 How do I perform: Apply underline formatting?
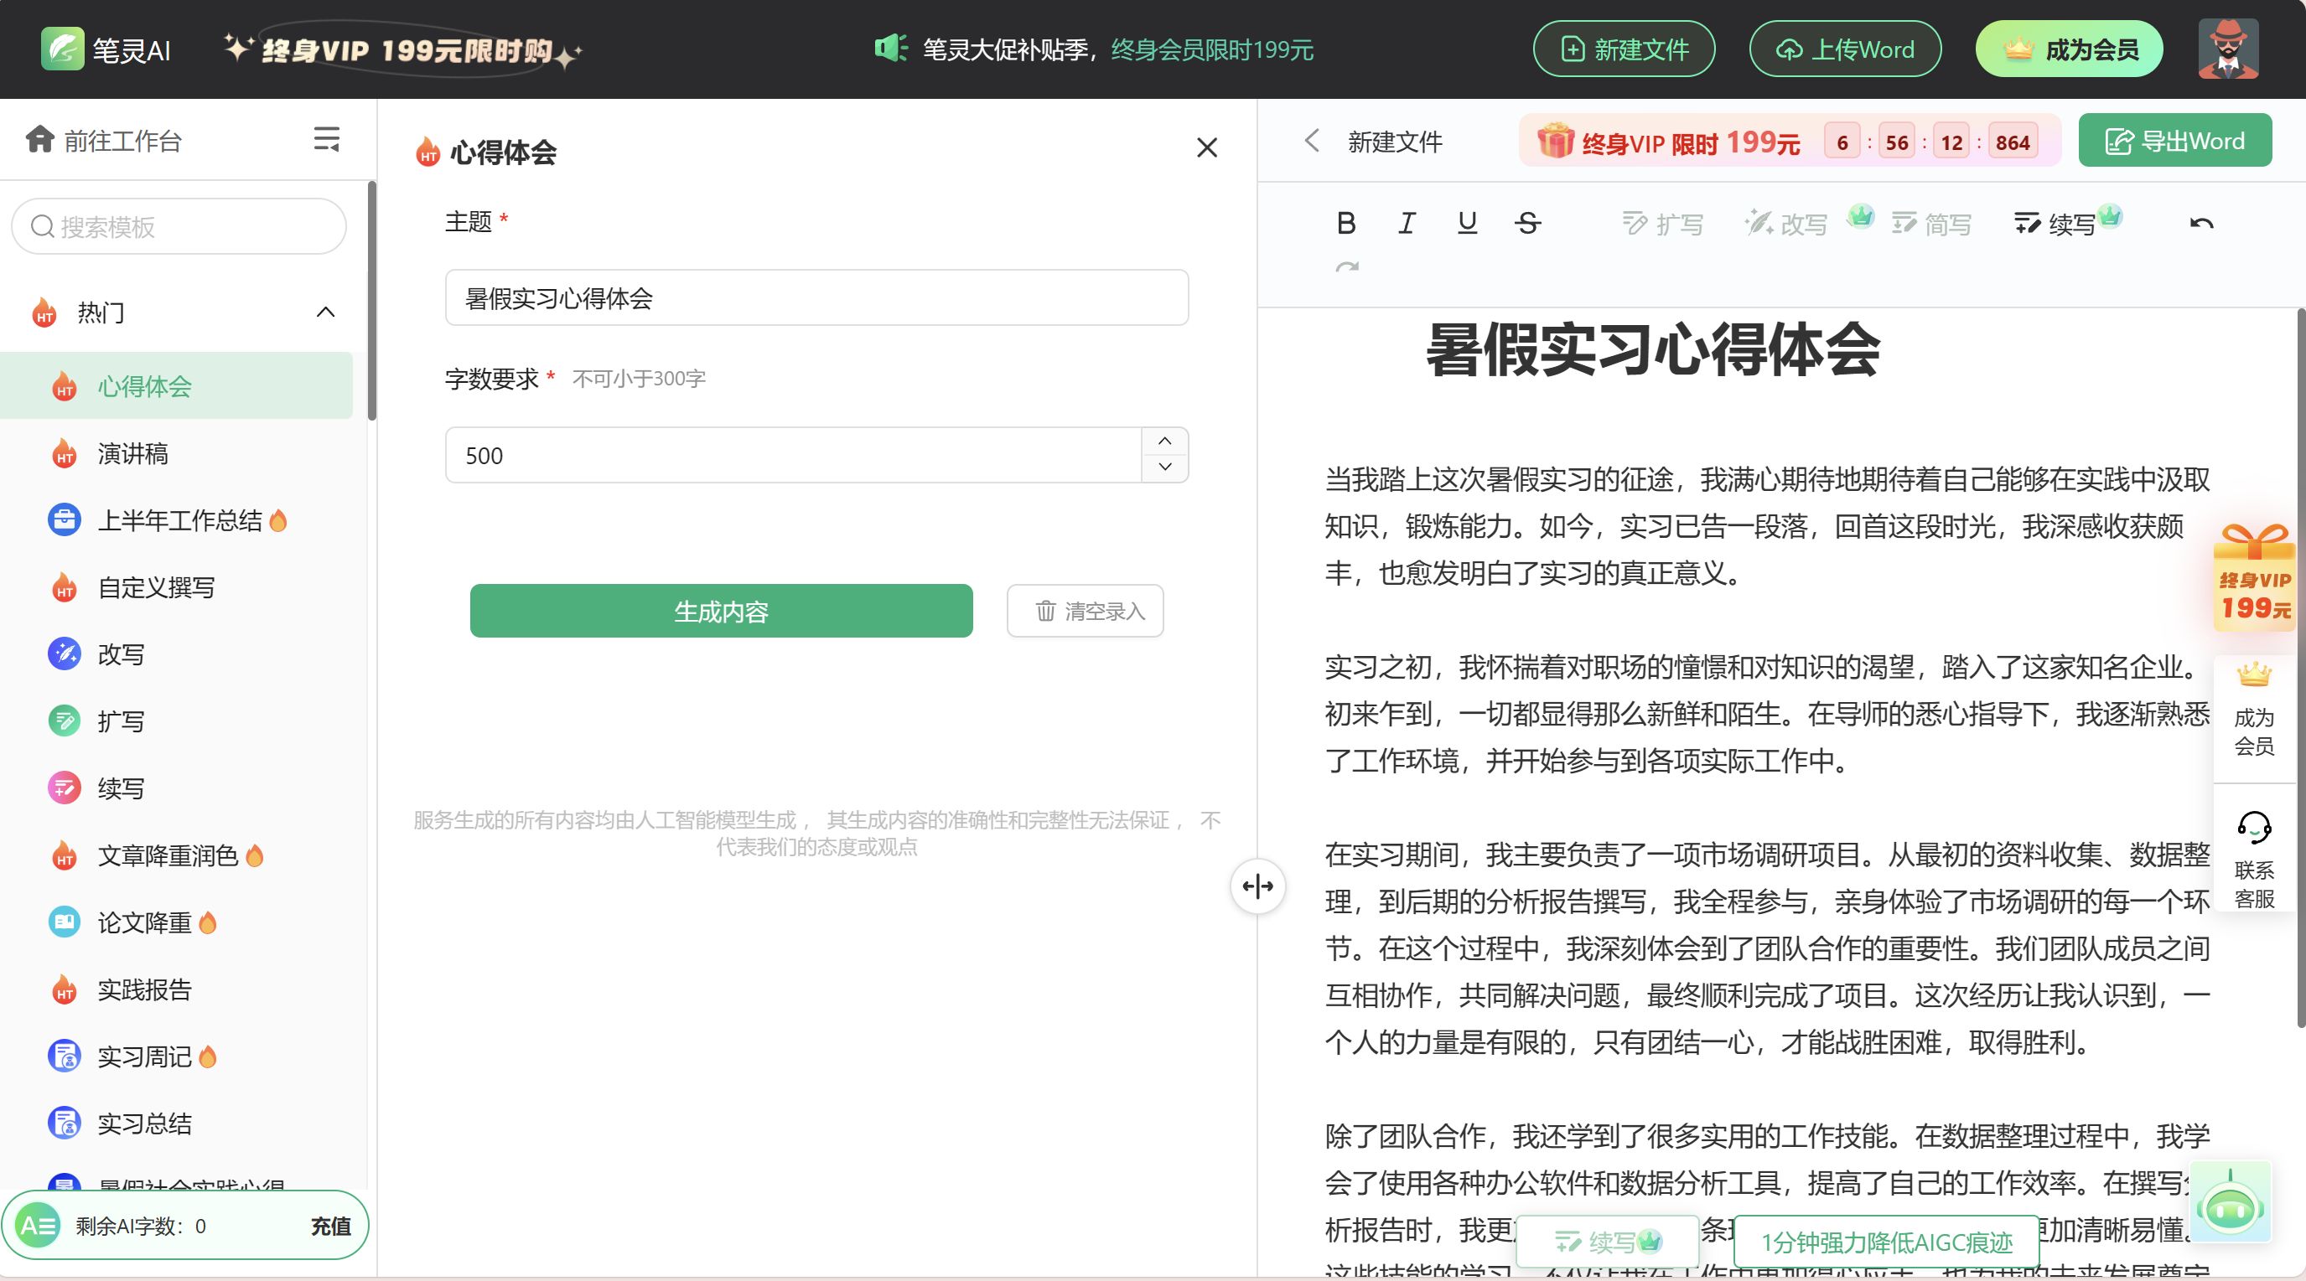coord(1466,223)
